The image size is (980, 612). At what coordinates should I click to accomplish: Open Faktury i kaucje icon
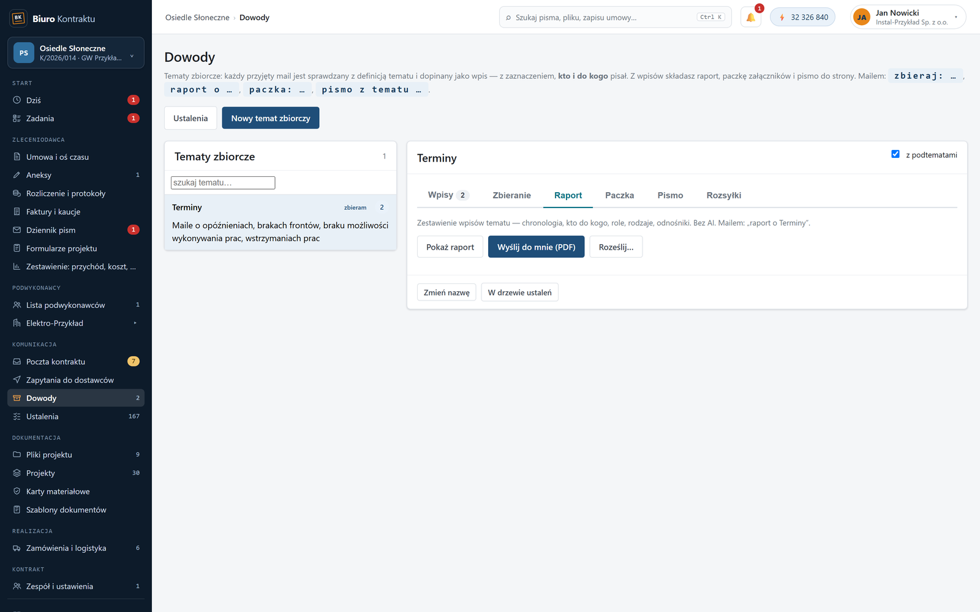coord(17,212)
